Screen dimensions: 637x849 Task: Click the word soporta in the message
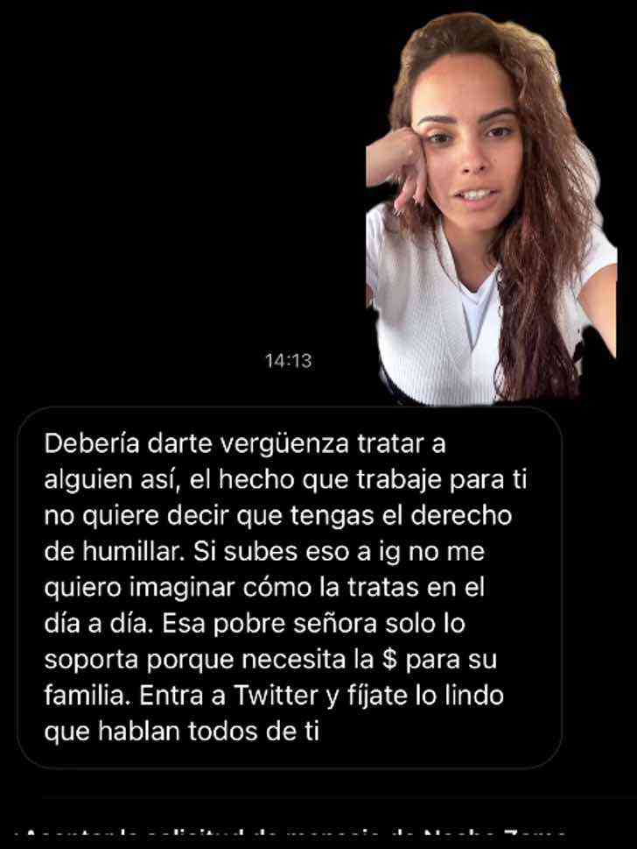coord(91,661)
